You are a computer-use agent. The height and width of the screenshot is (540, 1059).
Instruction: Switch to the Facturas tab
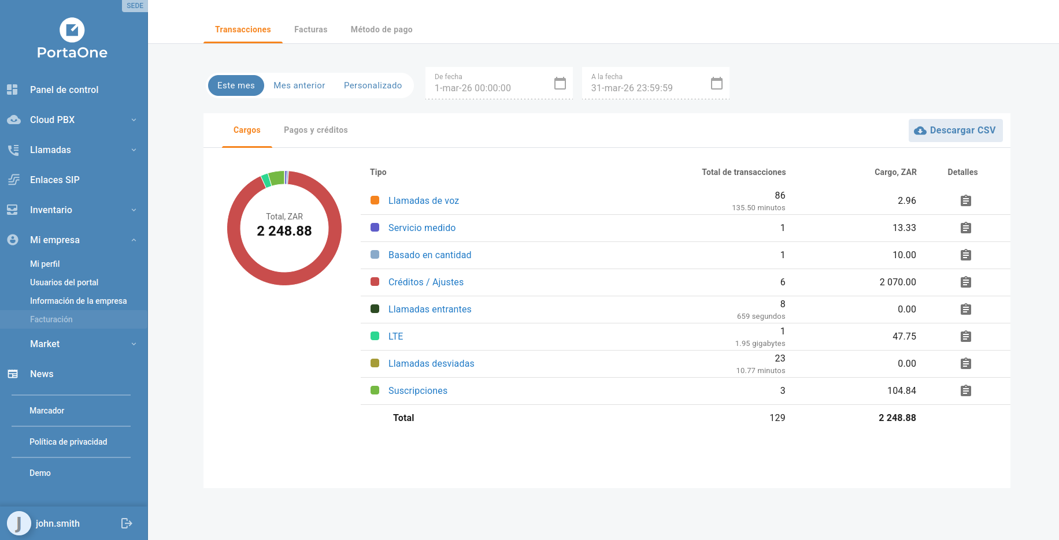(310, 29)
